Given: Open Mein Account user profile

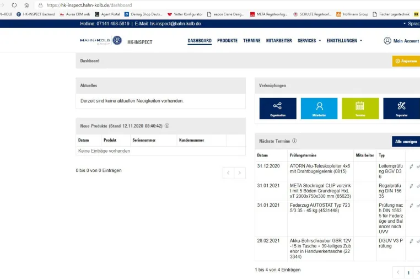Looking at the screenshot, I should tap(401, 41).
